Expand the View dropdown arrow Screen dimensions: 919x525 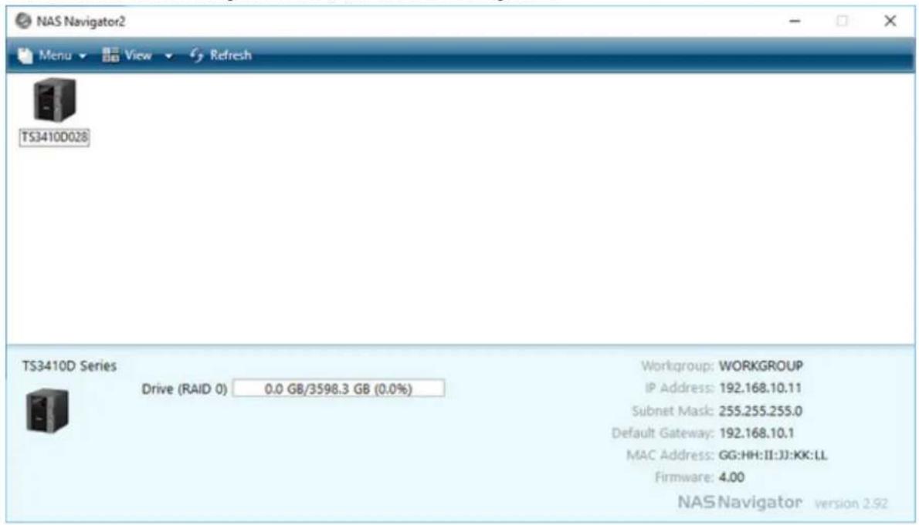pyautogui.click(x=168, y=56)
